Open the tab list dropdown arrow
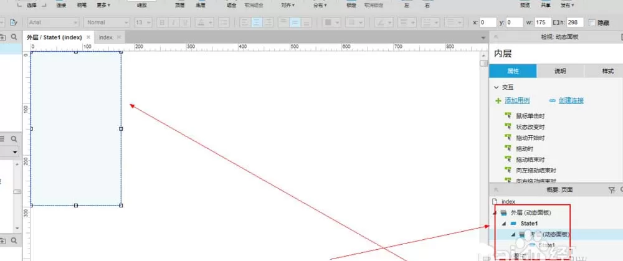The image size is (623, 261). click(x=483, y=38)
